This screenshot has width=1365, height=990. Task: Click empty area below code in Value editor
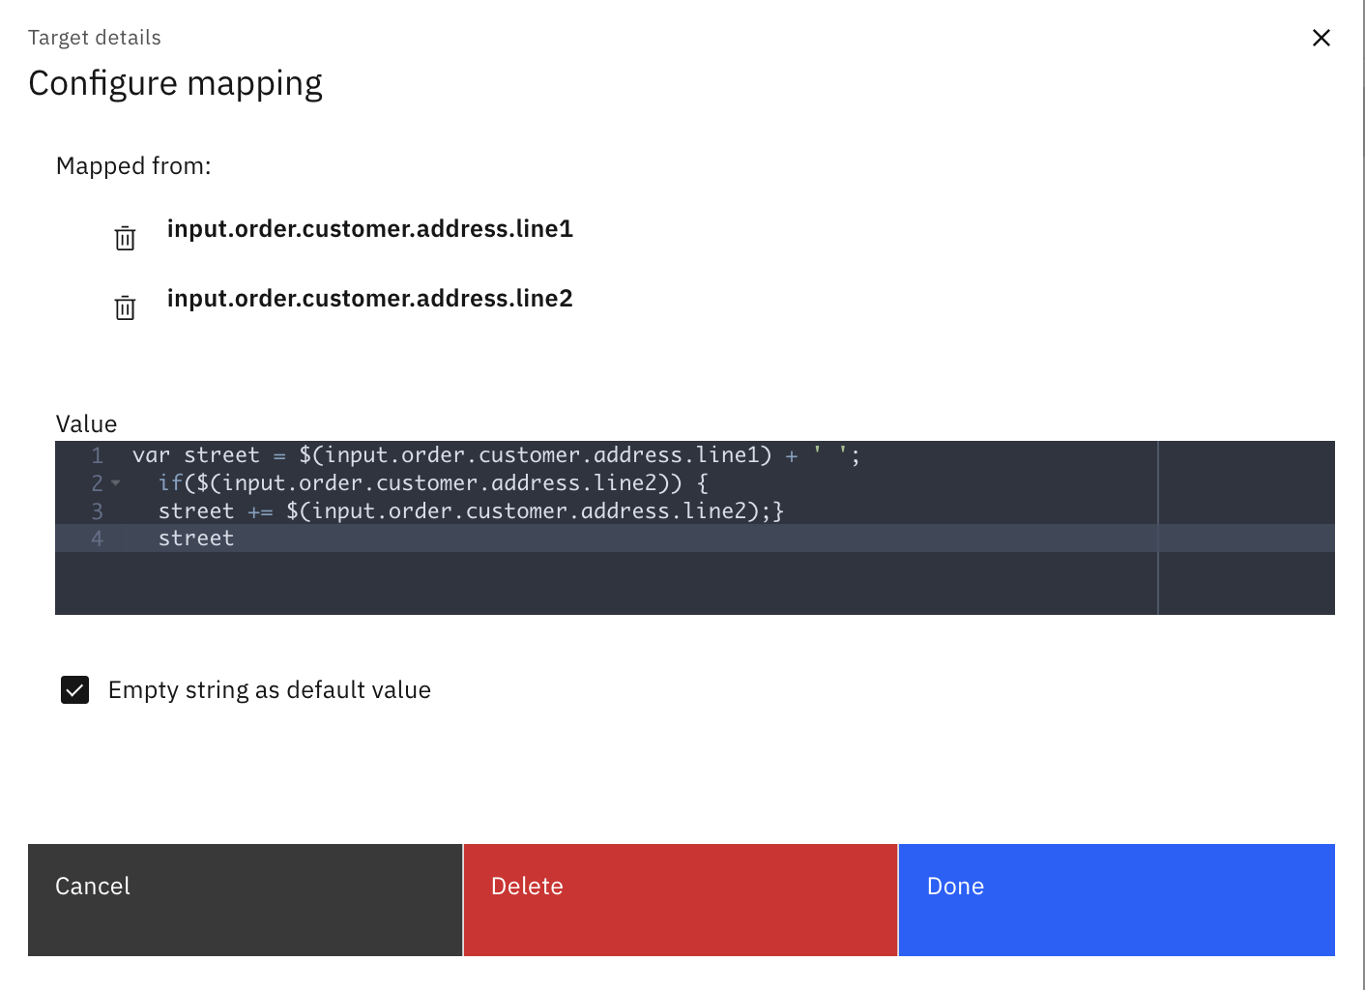pyautogui.click(x=580, y=584)
